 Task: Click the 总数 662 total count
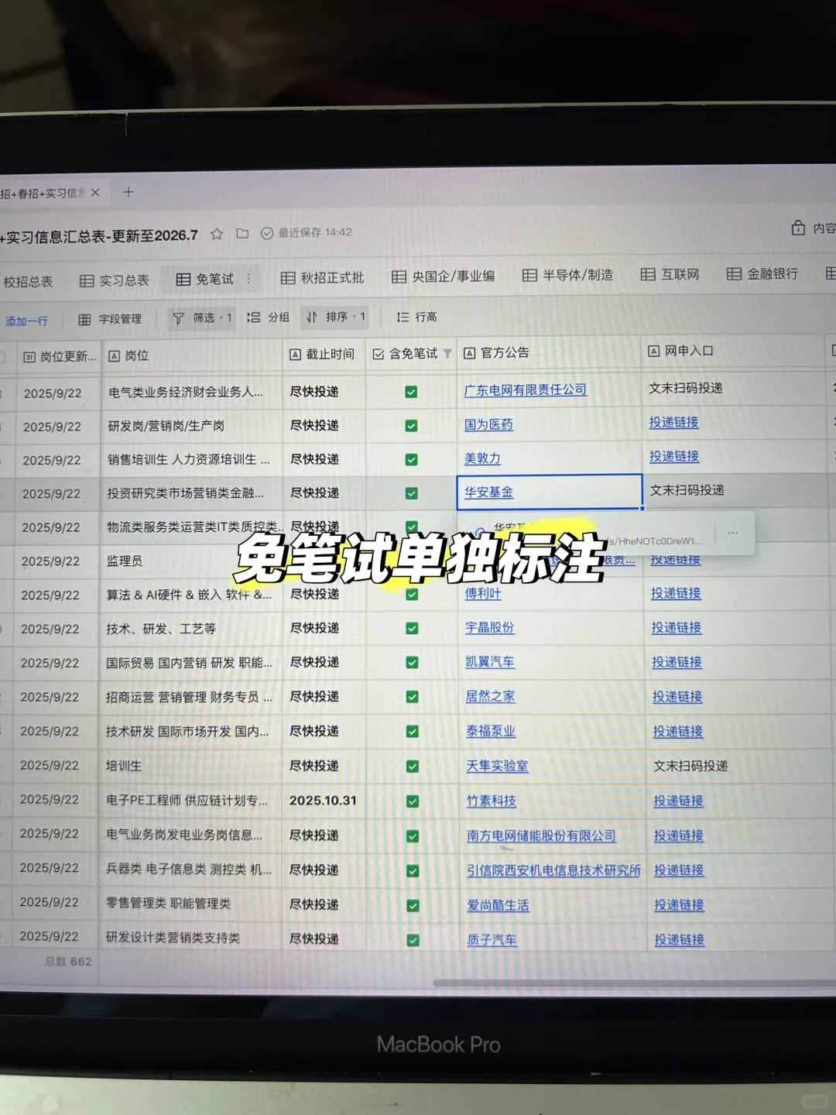point(68,962)
